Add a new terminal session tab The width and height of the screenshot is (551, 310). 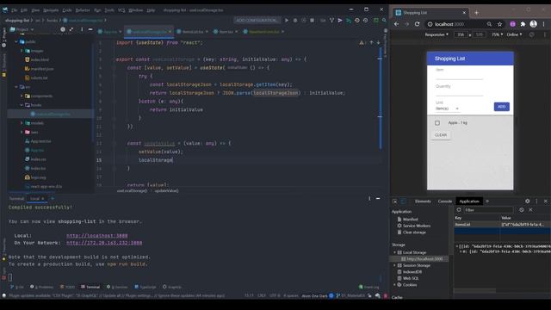pos(53,199)
